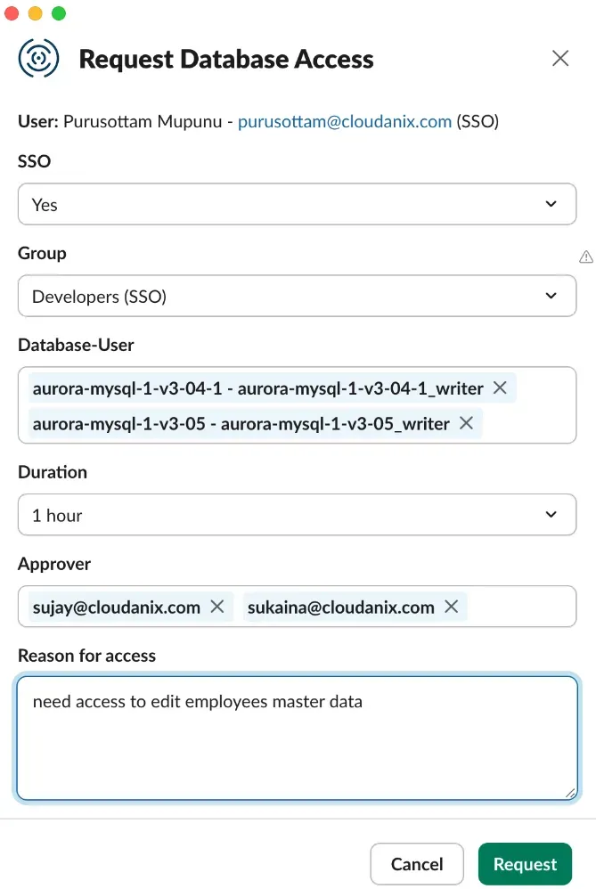Remove aurora-mysql-1-v3-04-1_writer database user tag
This screenshot has height=889, width=596.
point(500,387)
